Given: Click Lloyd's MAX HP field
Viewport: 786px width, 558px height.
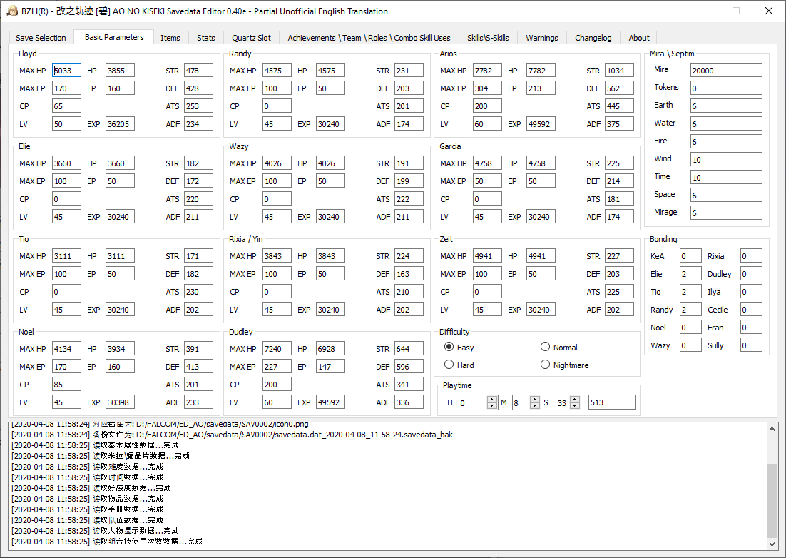Looking at the screenshot, I should point(66,71).
